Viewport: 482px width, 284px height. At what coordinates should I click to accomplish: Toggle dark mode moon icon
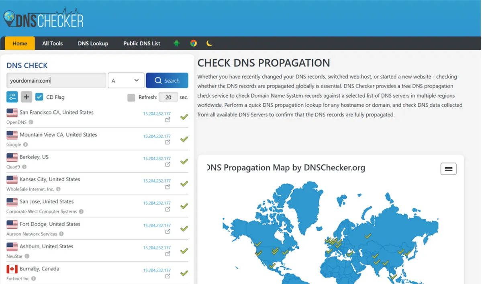pos(209,43)
